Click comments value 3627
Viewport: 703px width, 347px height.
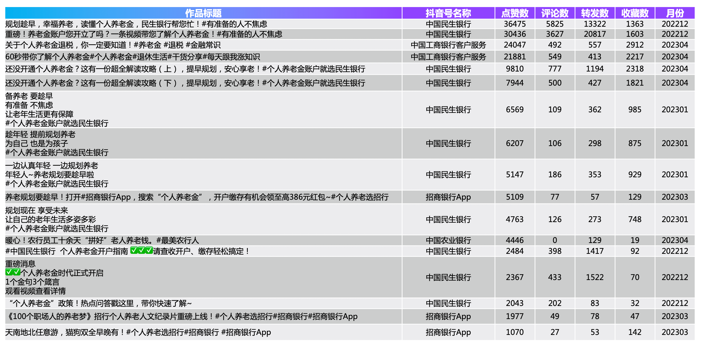[555, 34]
